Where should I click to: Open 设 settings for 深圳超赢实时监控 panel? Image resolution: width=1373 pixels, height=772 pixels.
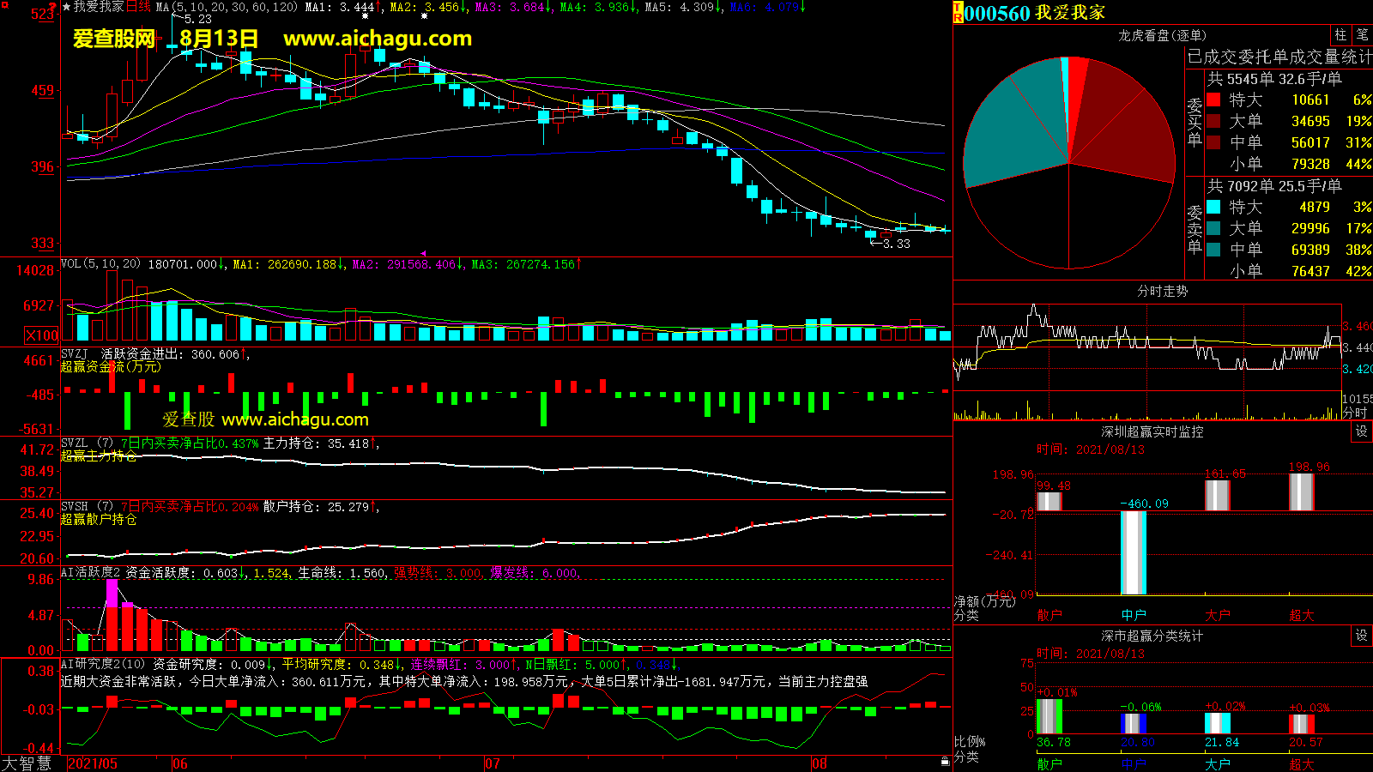pyautogui.click(x=1361, y=431)
